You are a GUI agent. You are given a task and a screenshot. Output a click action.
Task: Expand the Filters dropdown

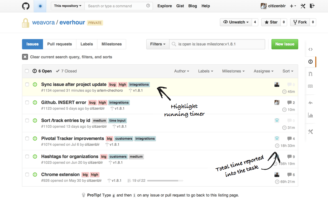point(158,44)
